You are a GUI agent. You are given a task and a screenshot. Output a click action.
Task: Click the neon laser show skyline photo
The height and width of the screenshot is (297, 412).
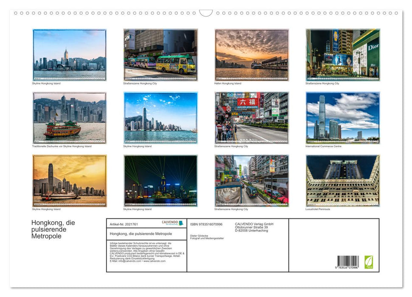tap(161, 181)
